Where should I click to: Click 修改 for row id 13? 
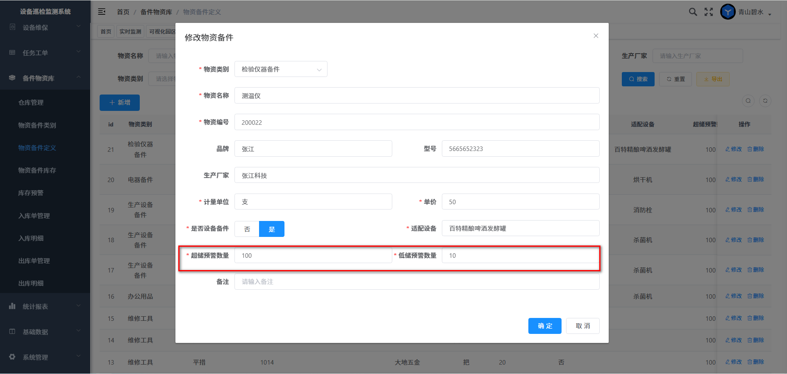(x=733, y=362)
